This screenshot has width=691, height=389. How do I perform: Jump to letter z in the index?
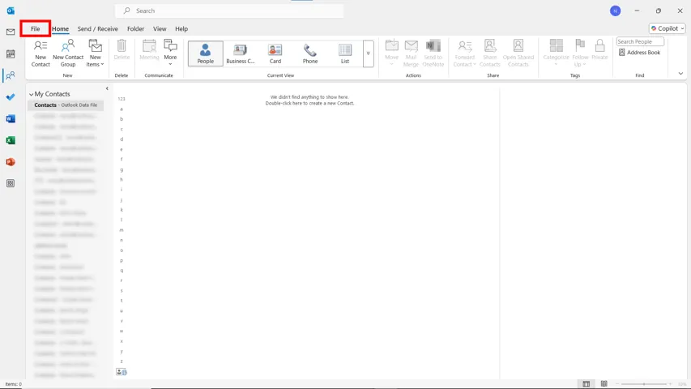(122, 361)
